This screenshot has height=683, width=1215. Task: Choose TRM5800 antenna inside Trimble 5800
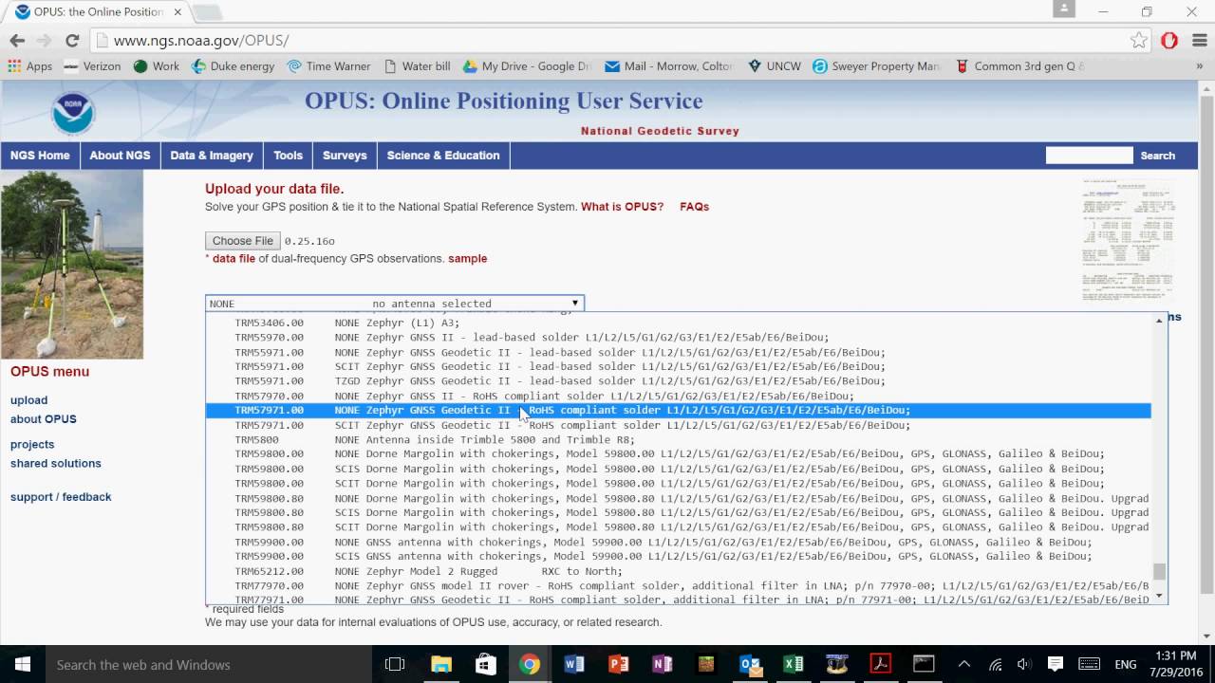tap(679, 439)
